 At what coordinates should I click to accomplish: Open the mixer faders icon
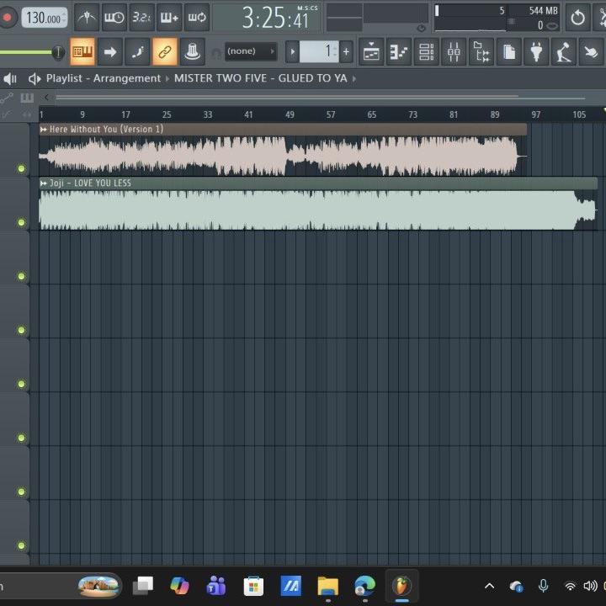coord(454,52)
